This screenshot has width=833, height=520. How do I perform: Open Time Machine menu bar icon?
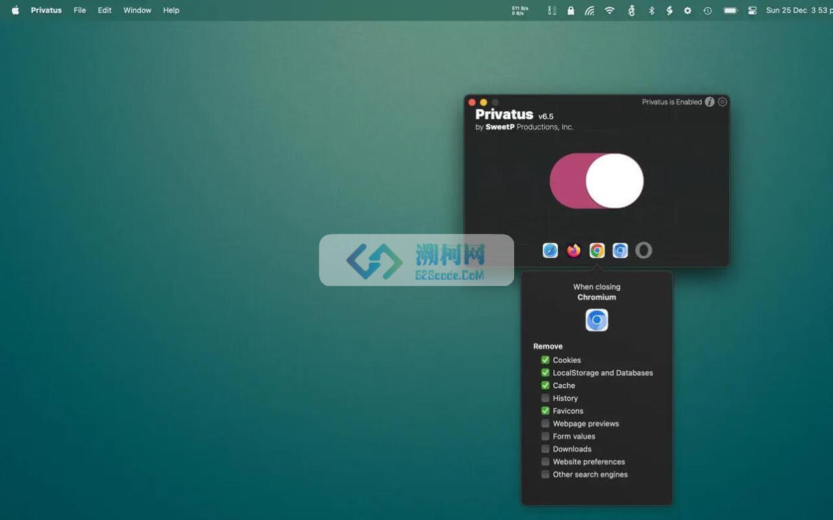707,10
